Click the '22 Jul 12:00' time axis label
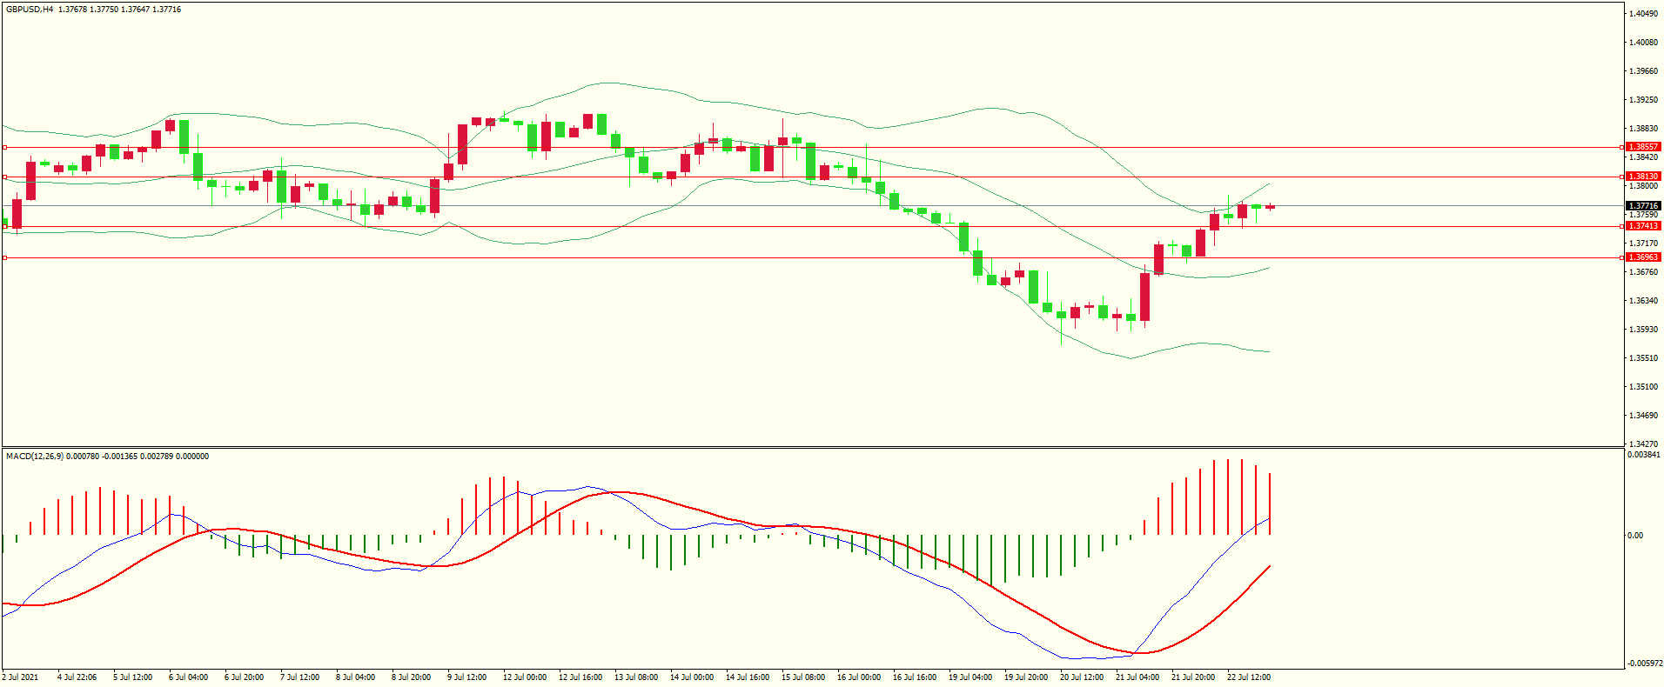 pos(1249,677)
